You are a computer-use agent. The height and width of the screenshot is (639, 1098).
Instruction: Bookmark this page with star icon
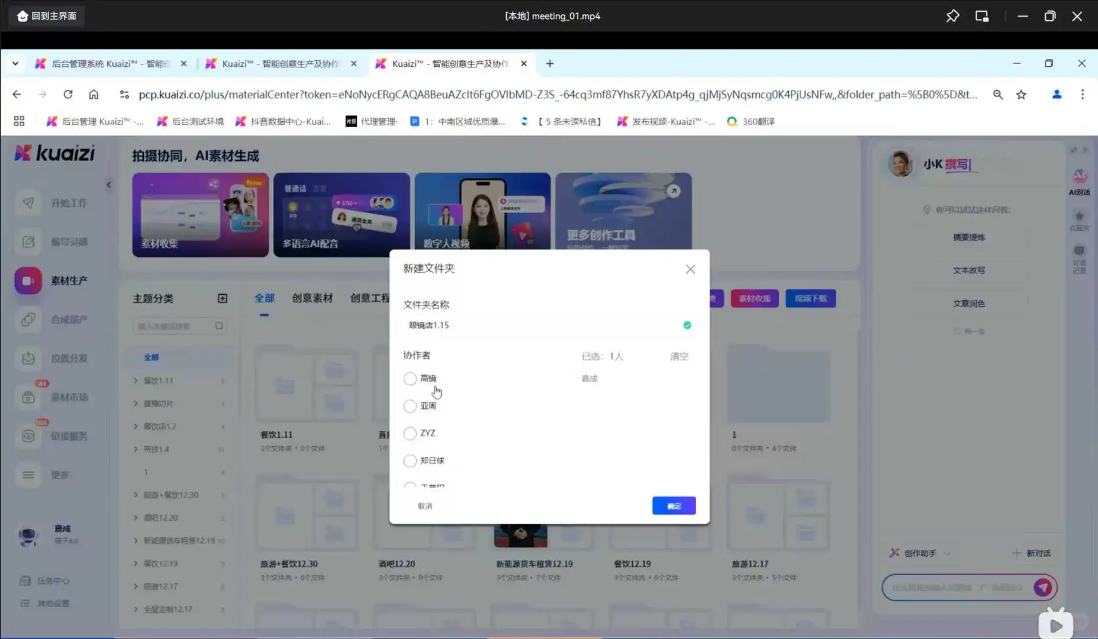(1021, 95)
